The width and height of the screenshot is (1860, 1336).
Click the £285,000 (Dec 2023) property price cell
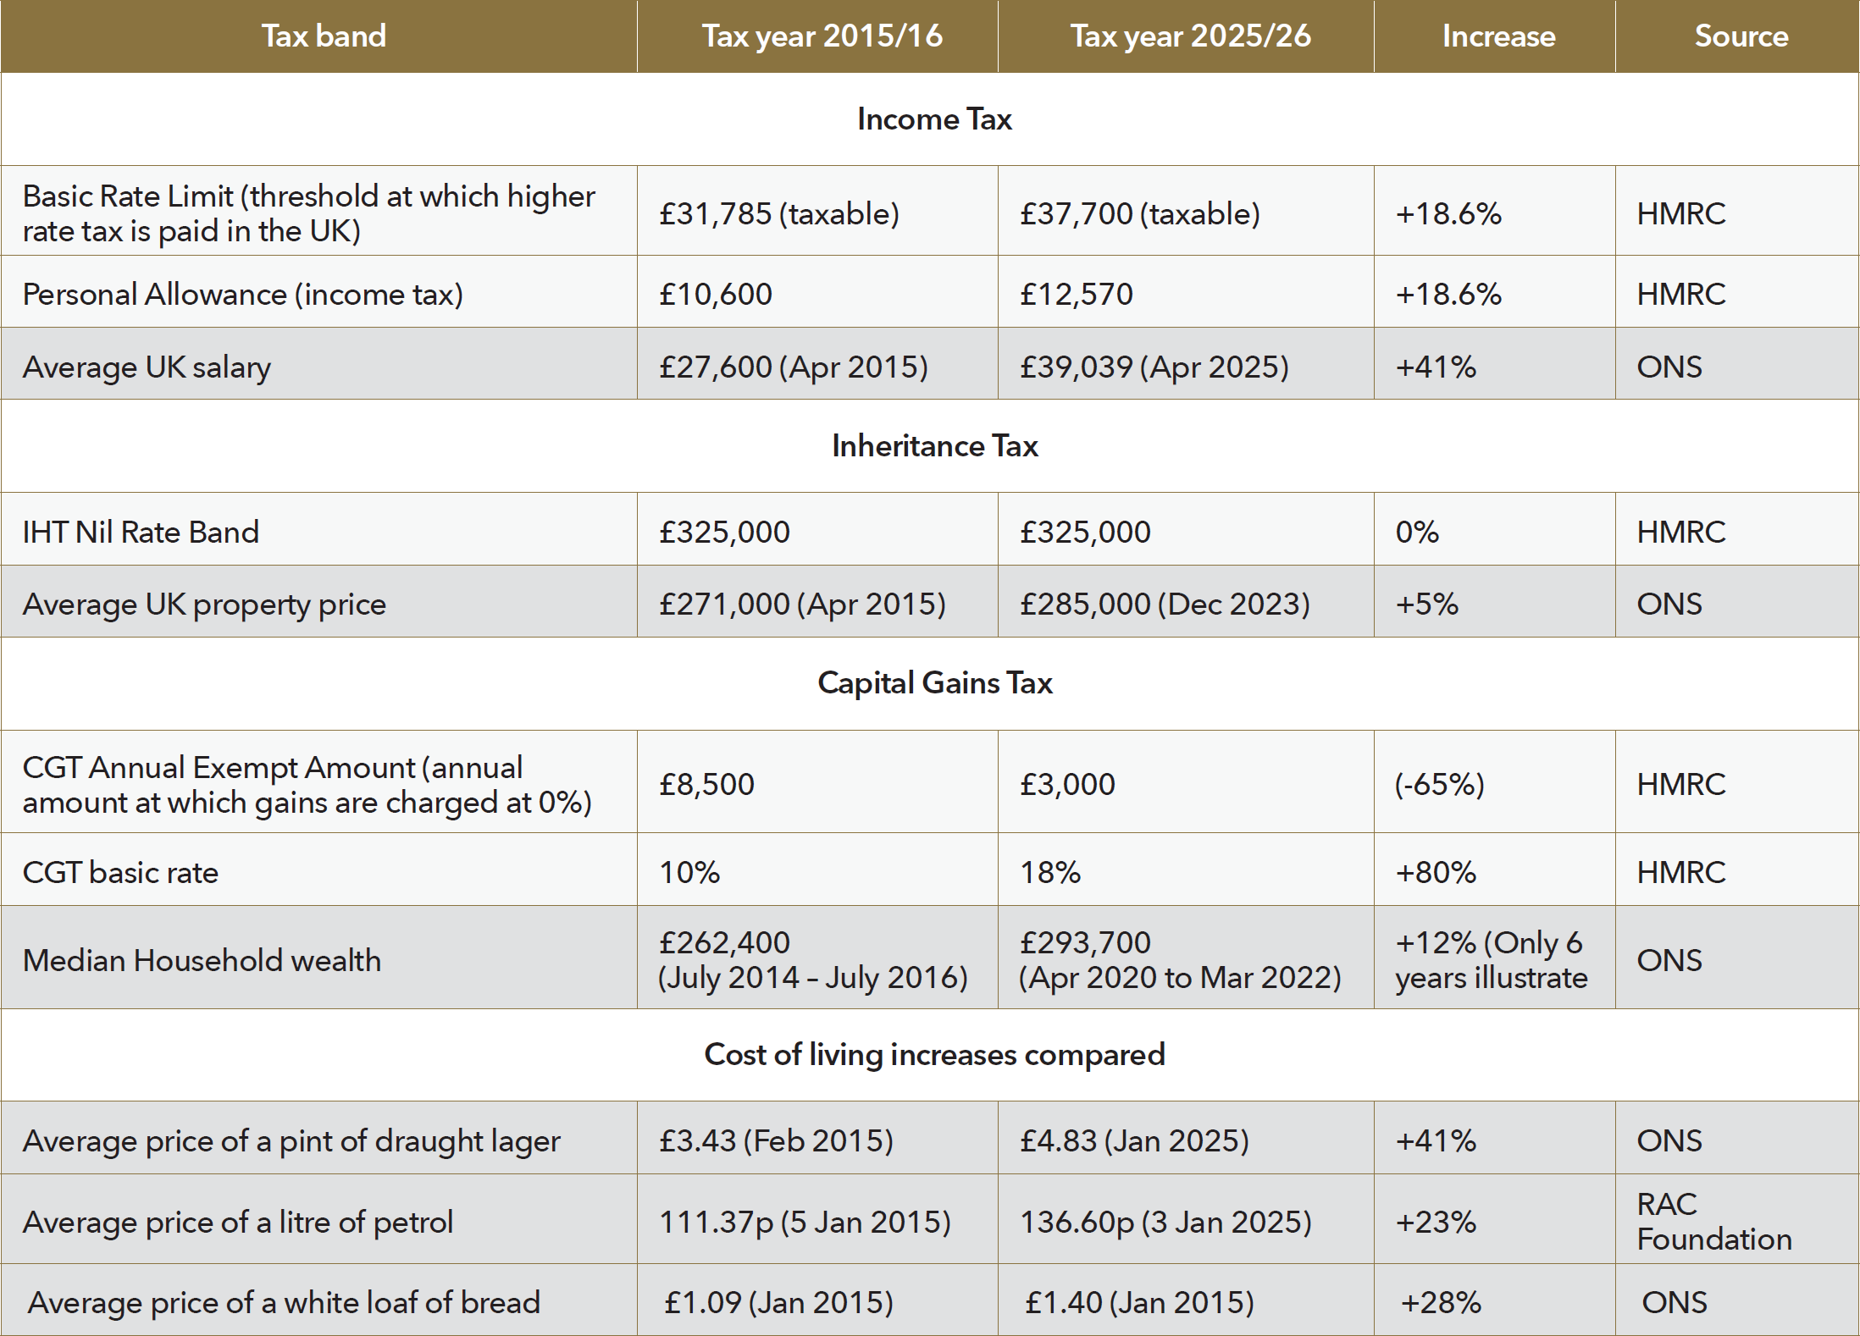point(1165,605)
